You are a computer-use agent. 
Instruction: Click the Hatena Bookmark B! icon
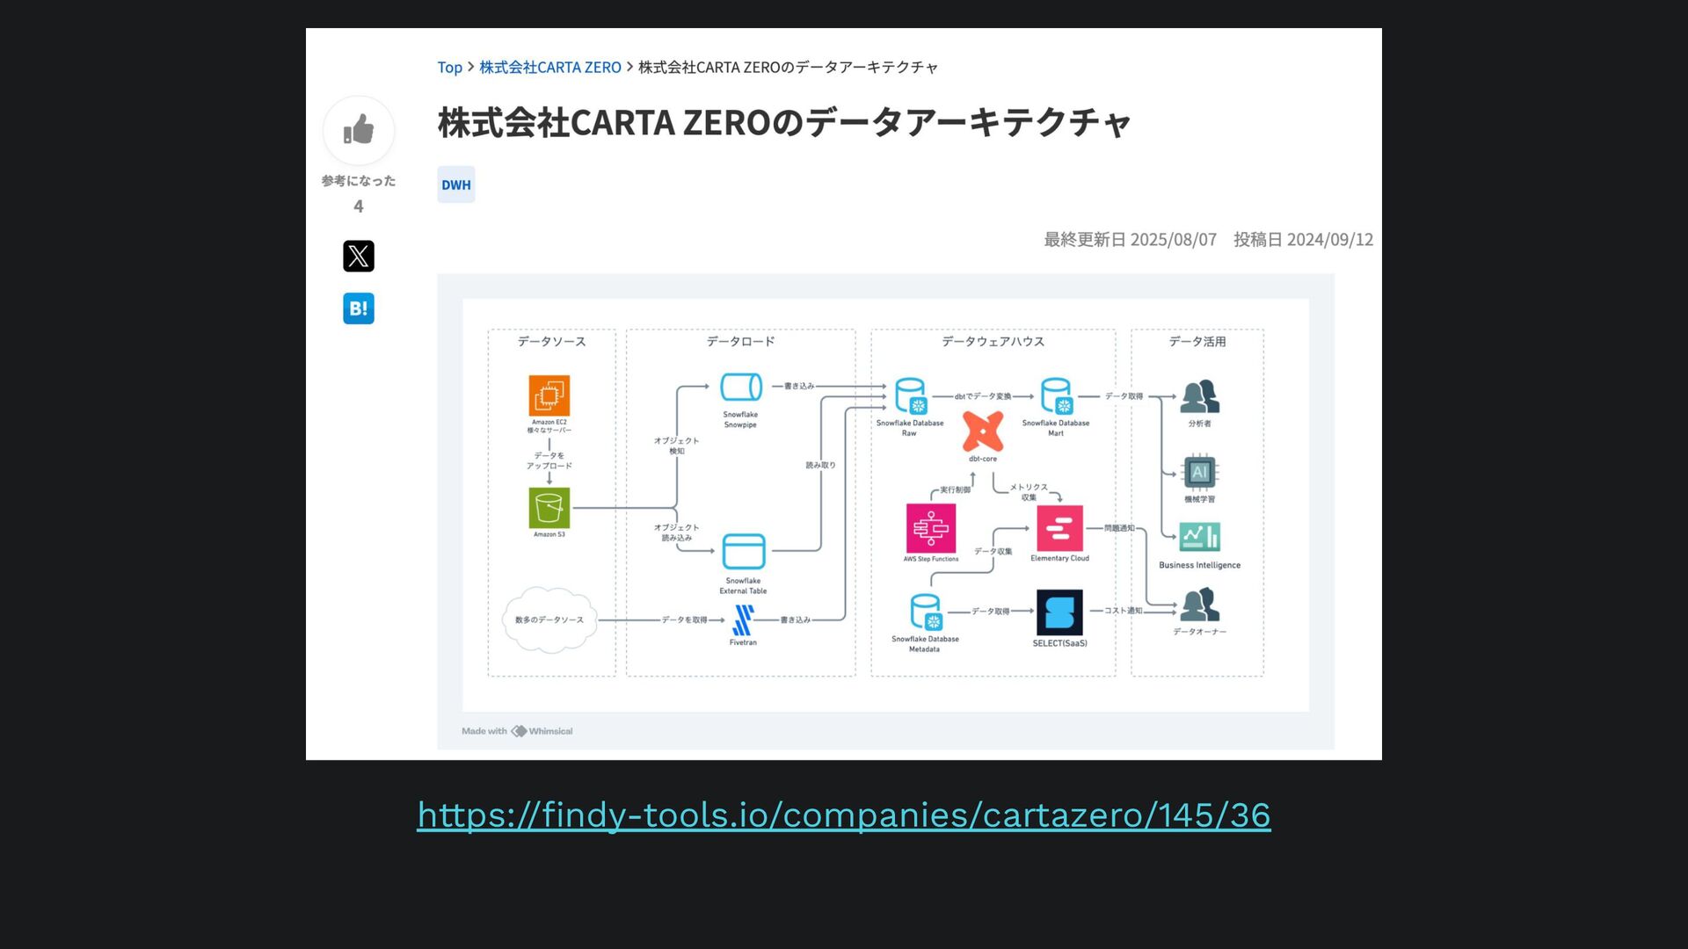pos(358,308)
